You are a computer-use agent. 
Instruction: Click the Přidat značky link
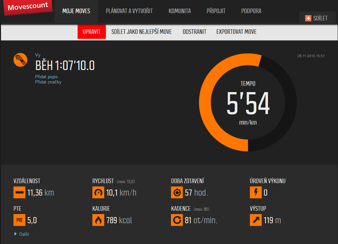48,82
